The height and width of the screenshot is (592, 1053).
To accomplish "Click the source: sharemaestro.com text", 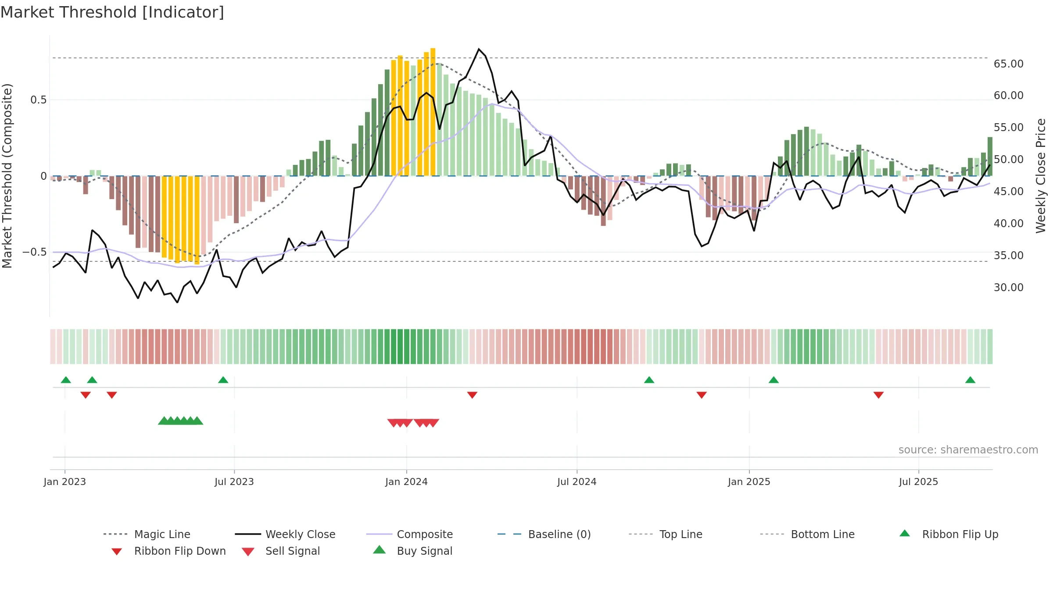I will [968, 449].
